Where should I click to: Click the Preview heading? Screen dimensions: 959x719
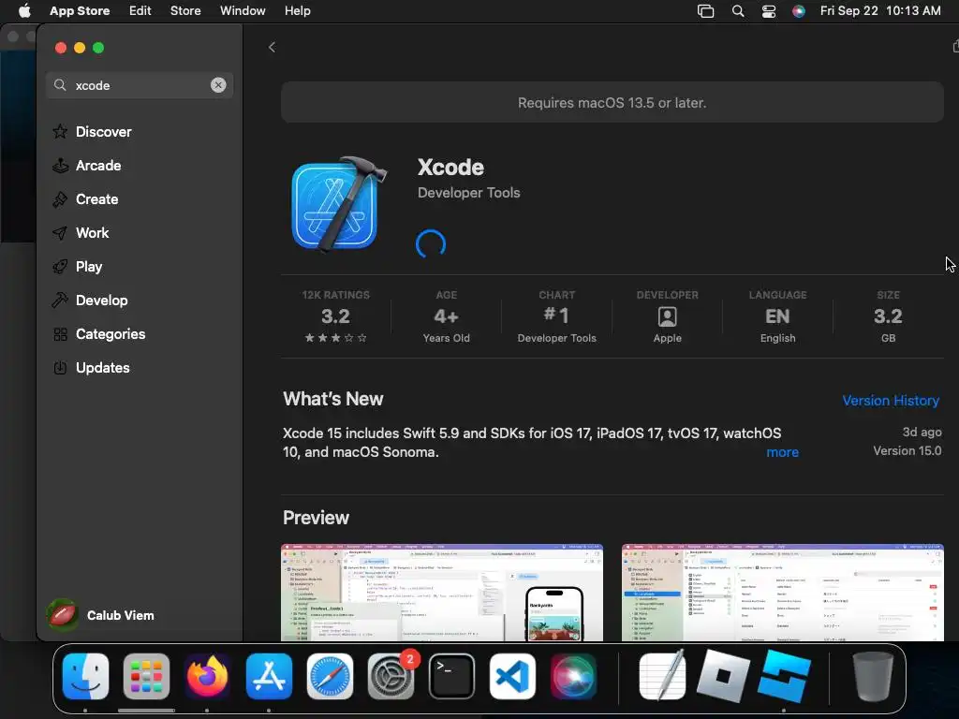click(316, 517)
